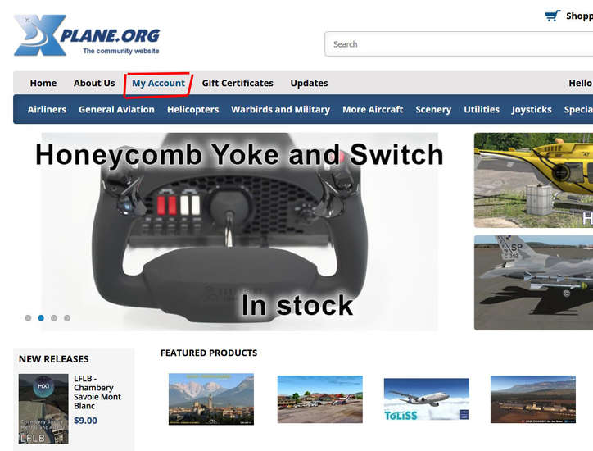Open the More Aircraft category

373,109
